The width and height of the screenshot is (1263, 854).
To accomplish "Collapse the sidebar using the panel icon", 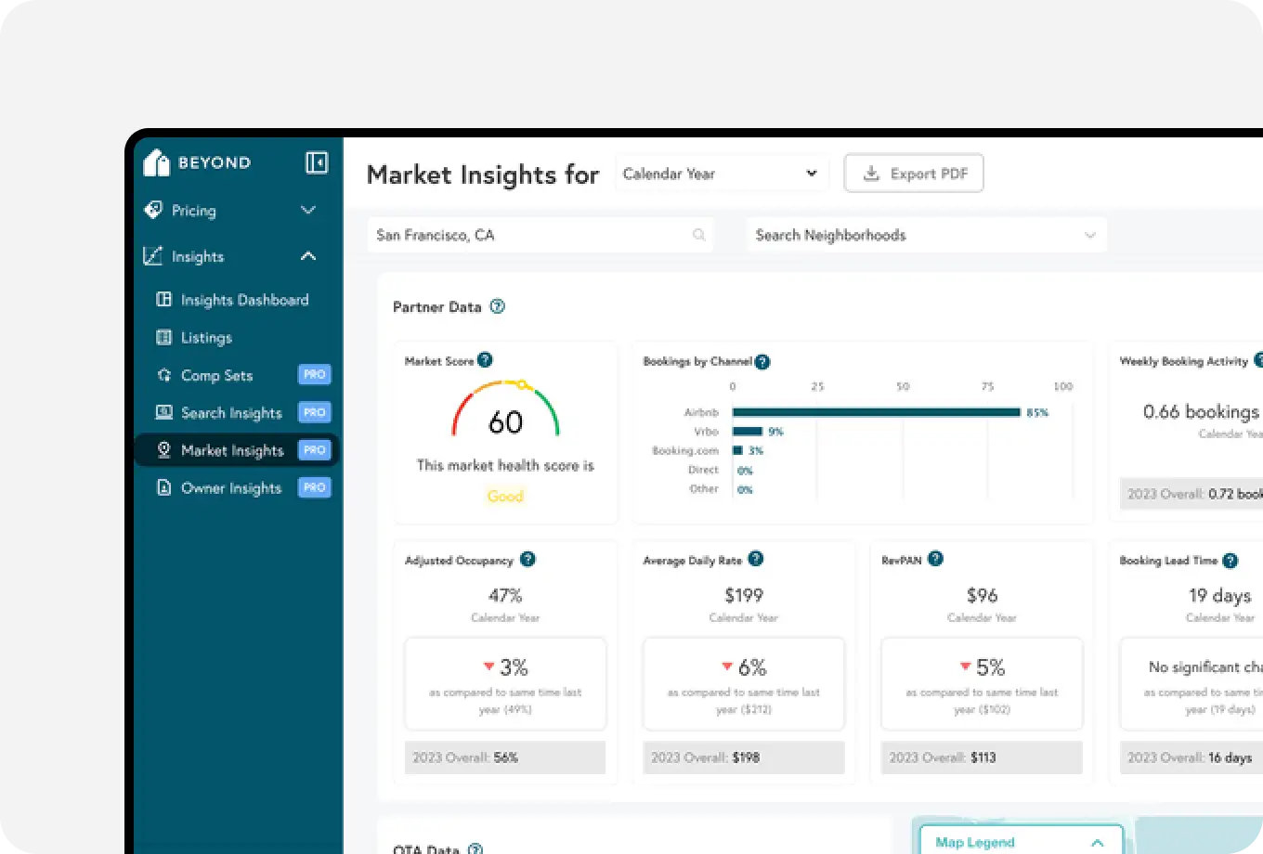I will pos(316,162).
